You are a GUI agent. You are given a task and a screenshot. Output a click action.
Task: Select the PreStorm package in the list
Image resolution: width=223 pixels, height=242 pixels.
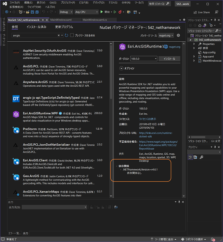pos(58,133)
